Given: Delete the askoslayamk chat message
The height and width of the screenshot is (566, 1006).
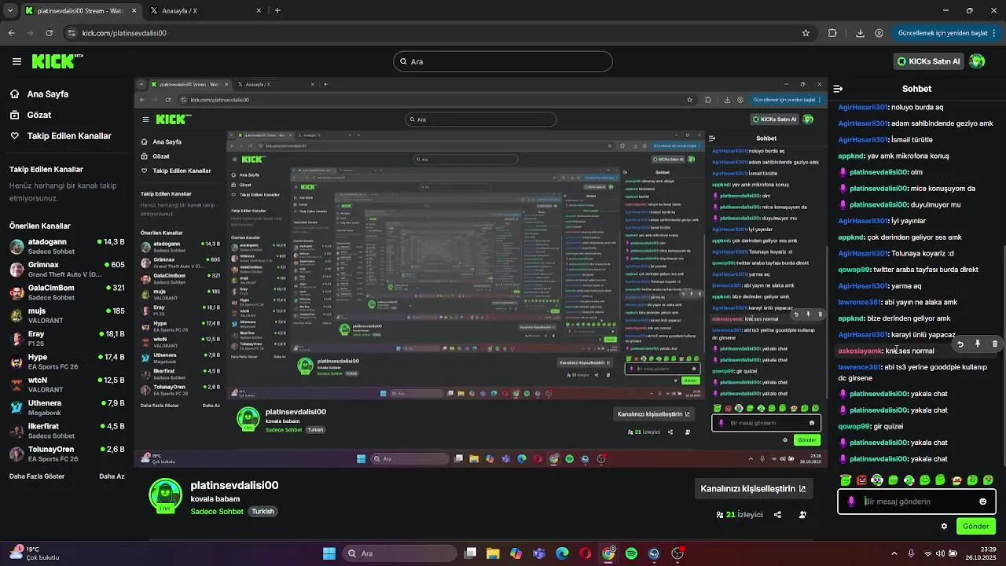Looking at the screenshot, I should (x=994, y=344).
